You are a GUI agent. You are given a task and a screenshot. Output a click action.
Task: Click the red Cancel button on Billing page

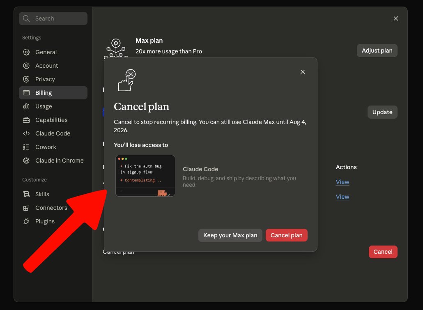coord(383,252)
